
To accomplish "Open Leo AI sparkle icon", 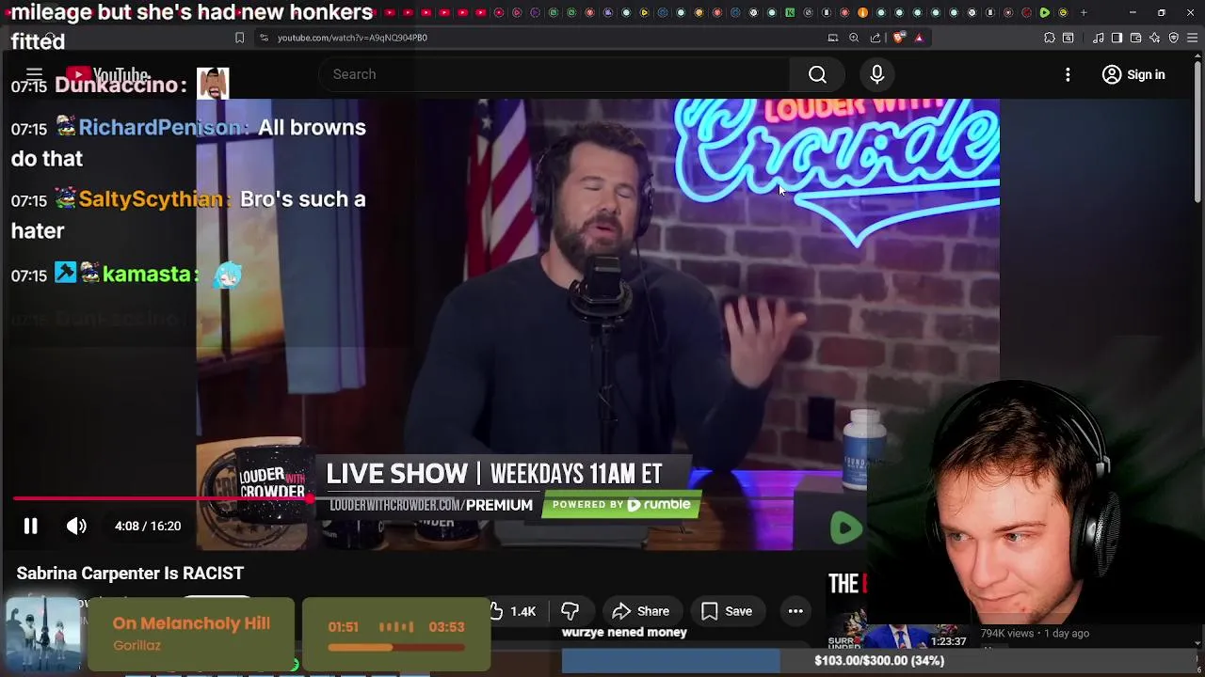I will [1154, 38].
